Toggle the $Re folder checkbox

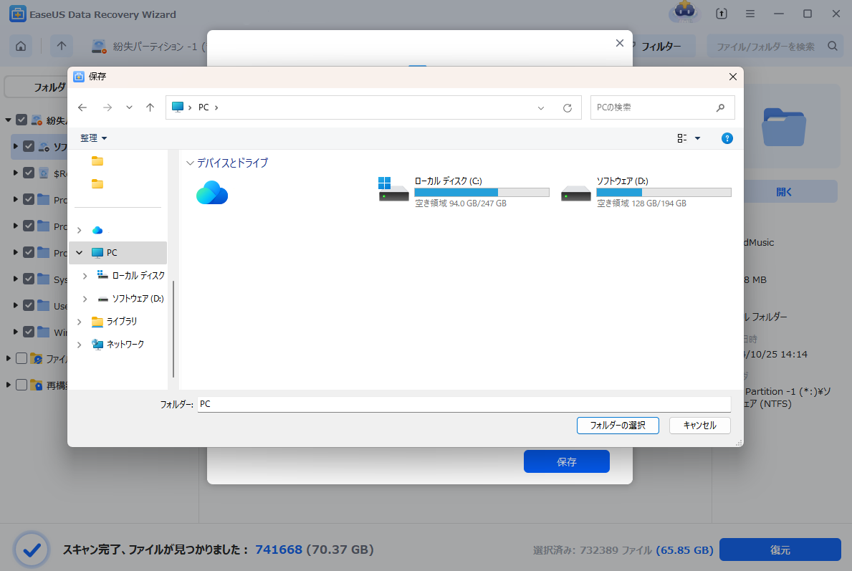[x=29, y=173]
